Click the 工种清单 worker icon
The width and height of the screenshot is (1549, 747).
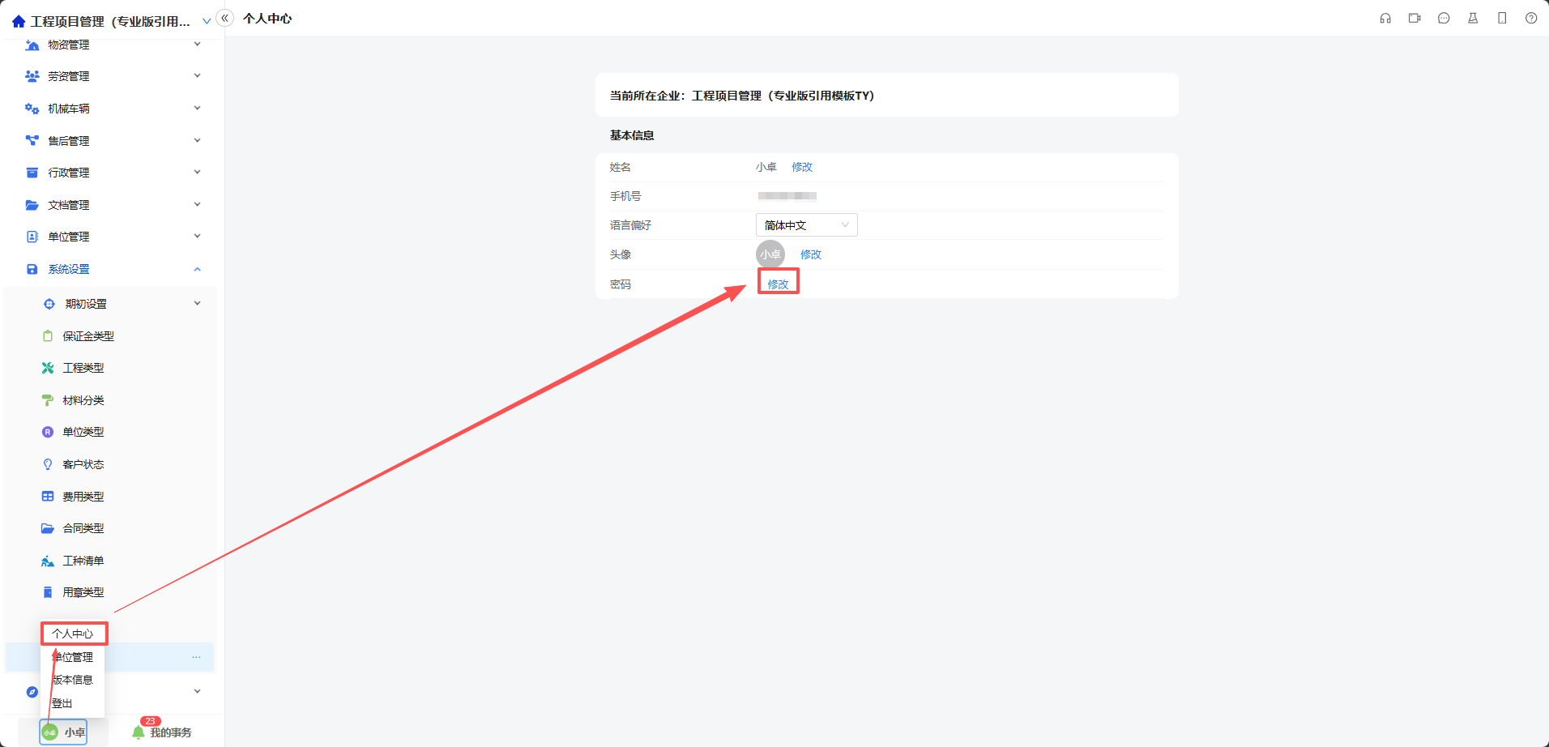(x=48, y=561)
